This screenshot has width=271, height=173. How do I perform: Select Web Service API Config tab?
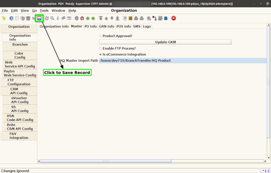pos(20,64)
